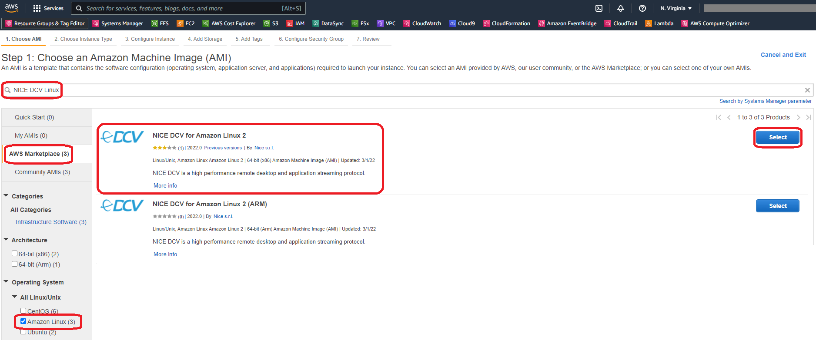816x340 pixels.
Task: Check the CentOS filter checkbox
Action: tap(23, 311)
